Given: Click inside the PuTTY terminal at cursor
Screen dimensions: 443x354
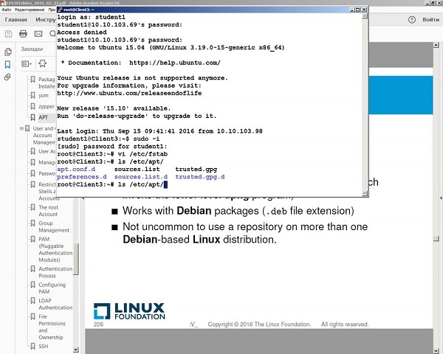Looking at the screenshot, I should tap(167, 184).
